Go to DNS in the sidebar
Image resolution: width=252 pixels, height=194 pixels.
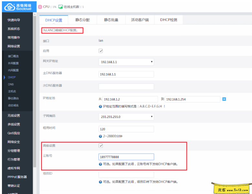pos(11,84)
